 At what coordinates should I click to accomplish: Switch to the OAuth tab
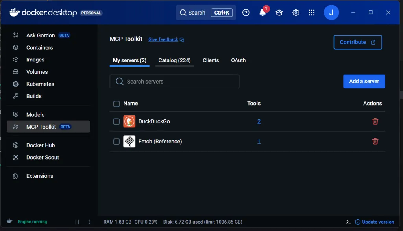click(x=238, y=61)
